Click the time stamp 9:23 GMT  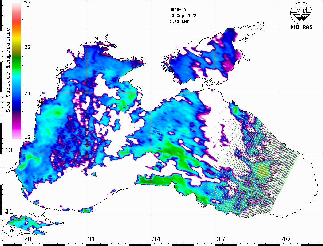(179, 21)
